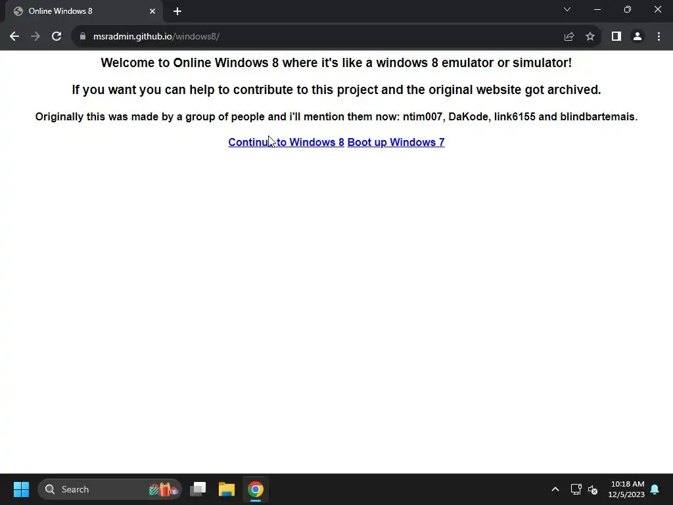Select the Online Windows 8 tab
This screenshot has width=673, height=505.
[84, 11]
